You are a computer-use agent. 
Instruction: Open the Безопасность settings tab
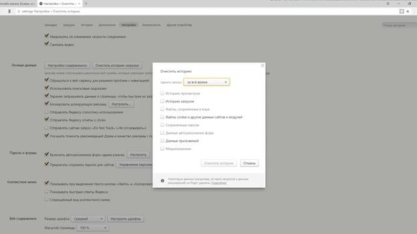point(151,25)
